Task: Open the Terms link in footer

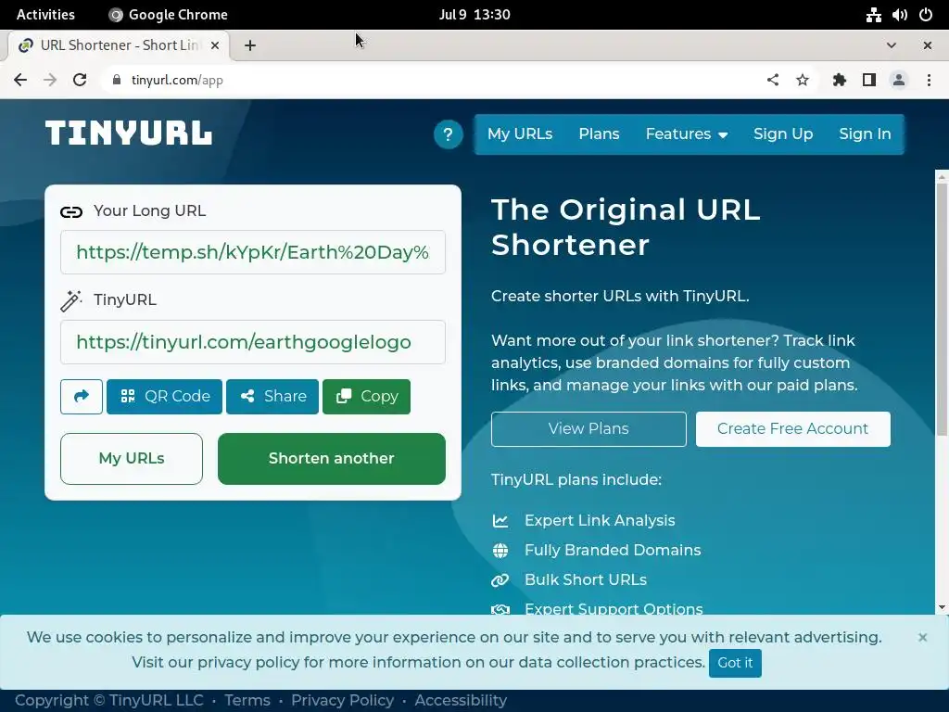Action: coord(247,700)
